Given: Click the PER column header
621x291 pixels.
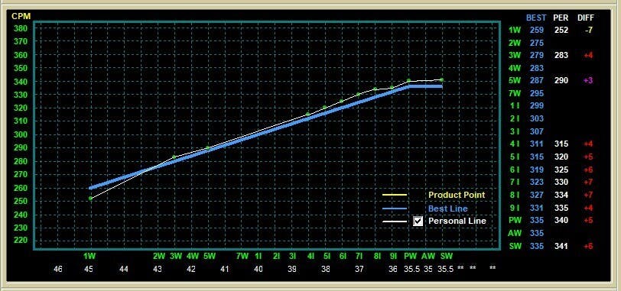Looking at the screenshot, I should tap(561, 18).
